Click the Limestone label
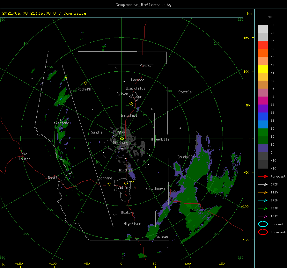 pos(60,123)
